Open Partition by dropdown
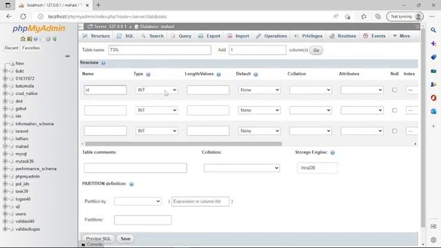The height and width of the screenshot is (248, 441). [x=138, y=201]
